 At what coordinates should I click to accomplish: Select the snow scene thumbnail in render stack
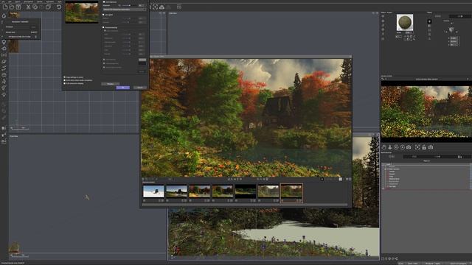tap(153, 191)
